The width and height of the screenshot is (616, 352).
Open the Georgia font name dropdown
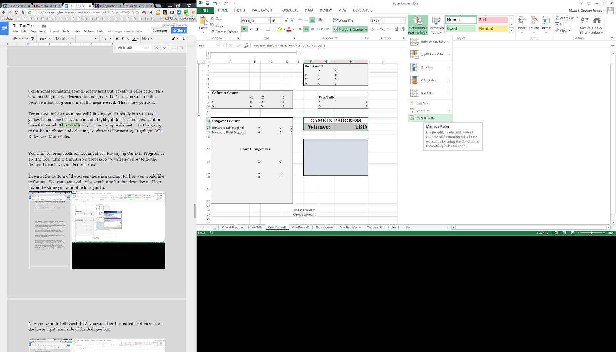[268, 20]
